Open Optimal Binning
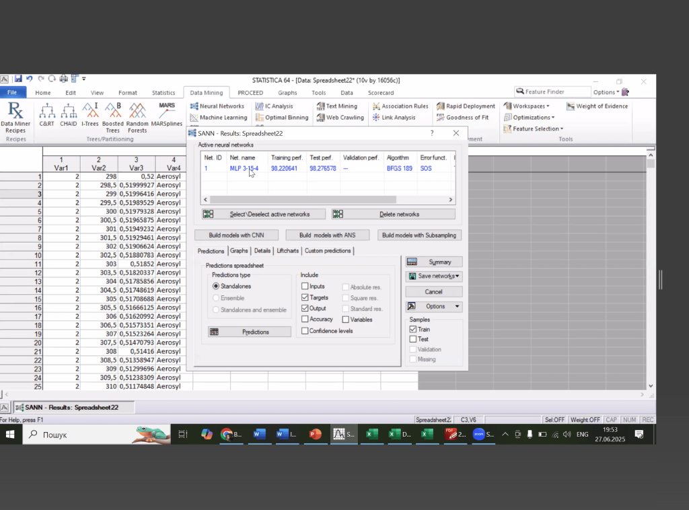The height and width of the screenshot is (510, 689). pos(282,118)
